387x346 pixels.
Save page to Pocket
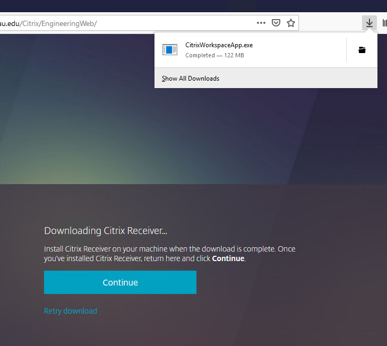click(276, 23)
